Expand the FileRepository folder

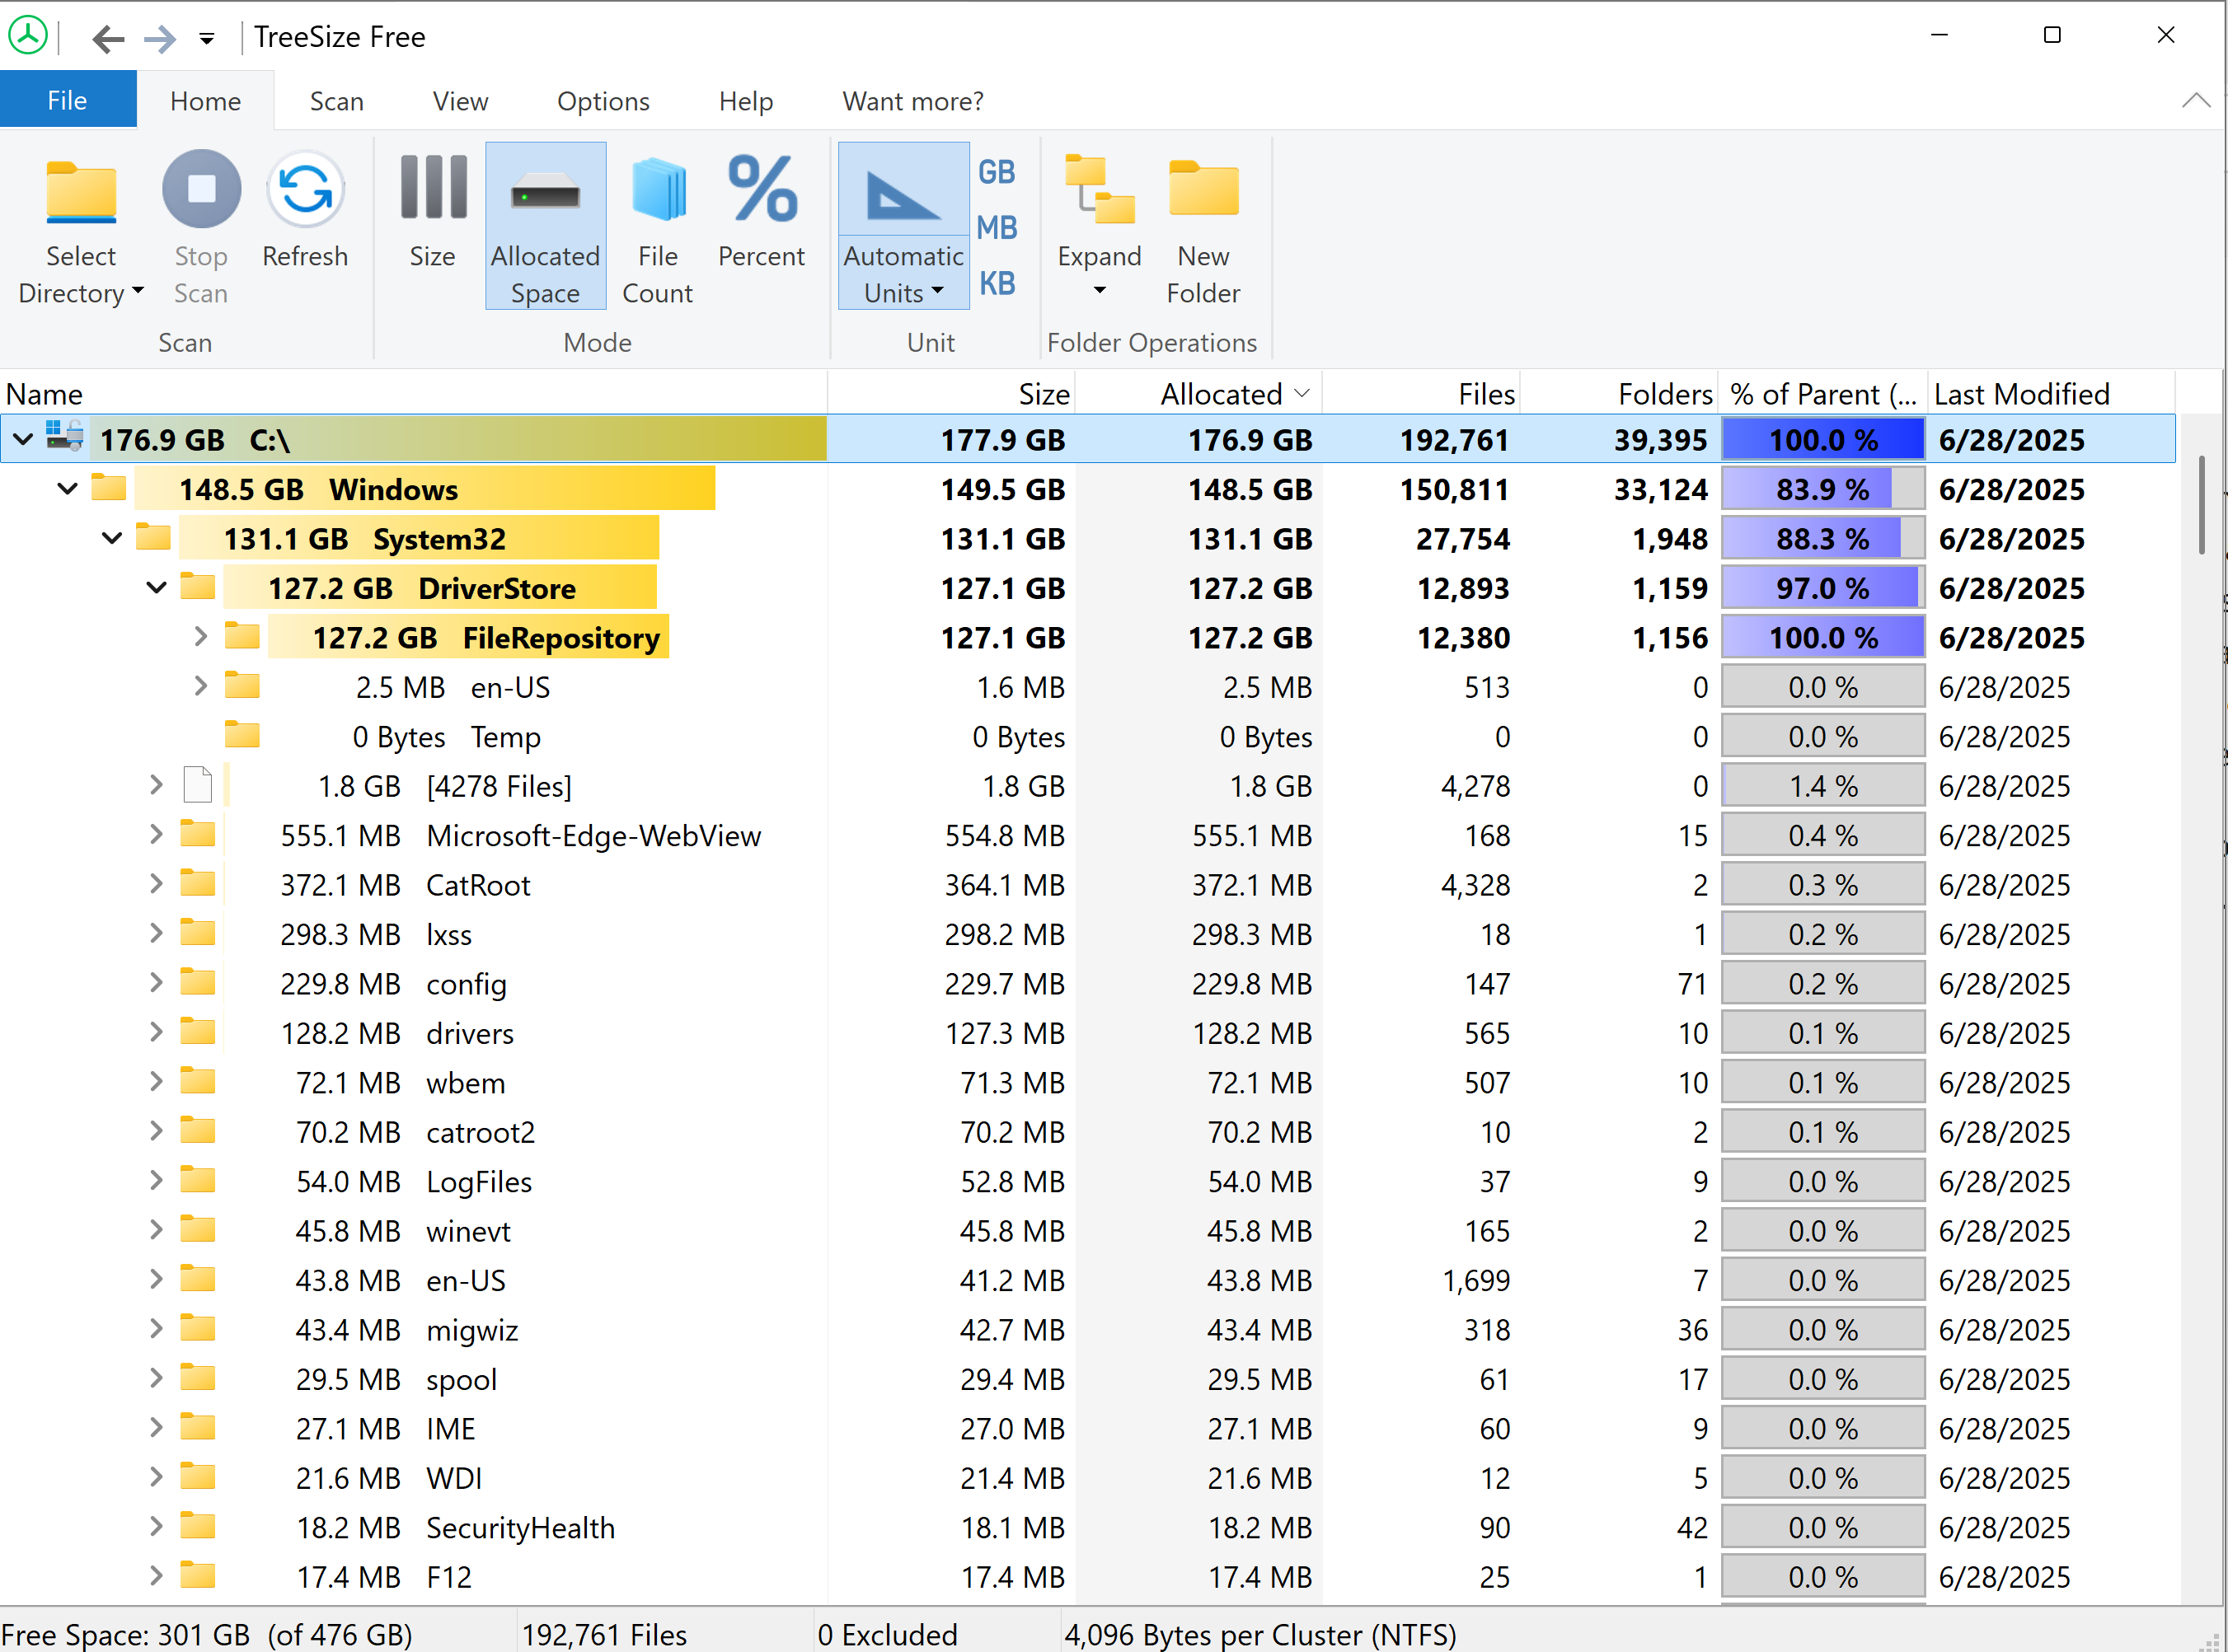point(200,636)
